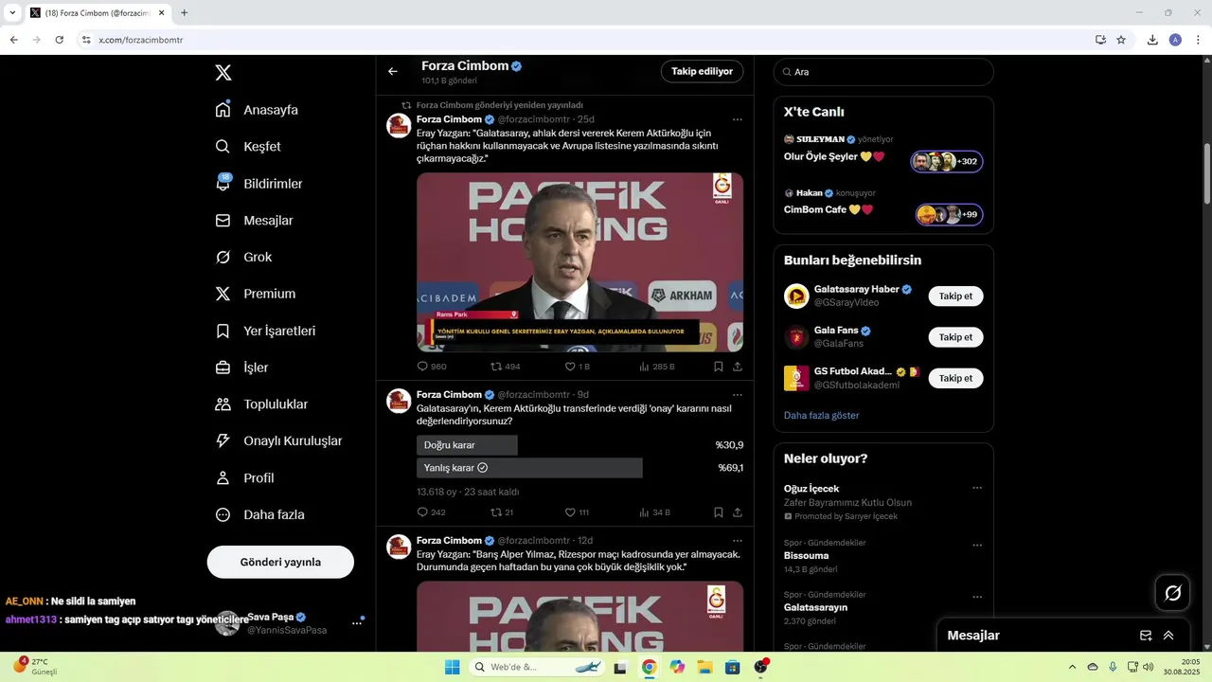Open Grok from the sidebar
Screen dimensions: 1212x682
pyautogui.click(x=243, y=257)
